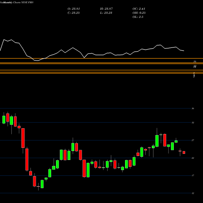203x203 pixels.
Task: Select the close value 'C: 23.25'
Action: click(x=73, y=13)
